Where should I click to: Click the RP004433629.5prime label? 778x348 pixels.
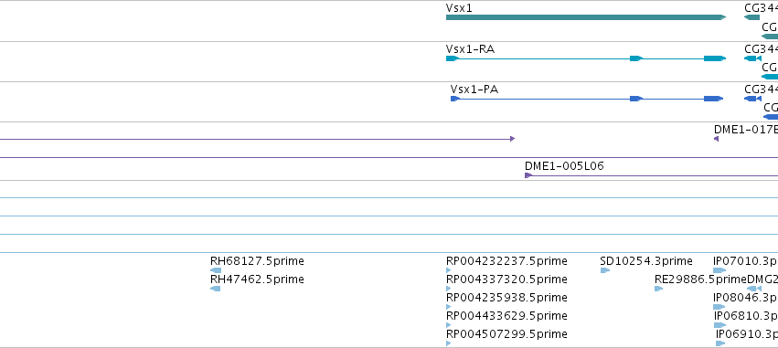[x=506, y=316]
